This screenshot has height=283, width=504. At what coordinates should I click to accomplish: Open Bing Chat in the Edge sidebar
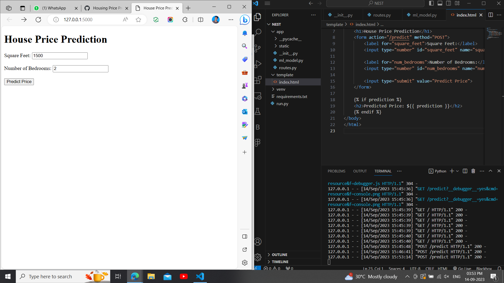(244, 20)
